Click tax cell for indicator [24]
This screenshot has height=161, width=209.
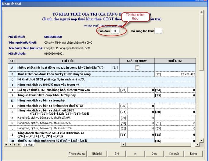point(179,90)
